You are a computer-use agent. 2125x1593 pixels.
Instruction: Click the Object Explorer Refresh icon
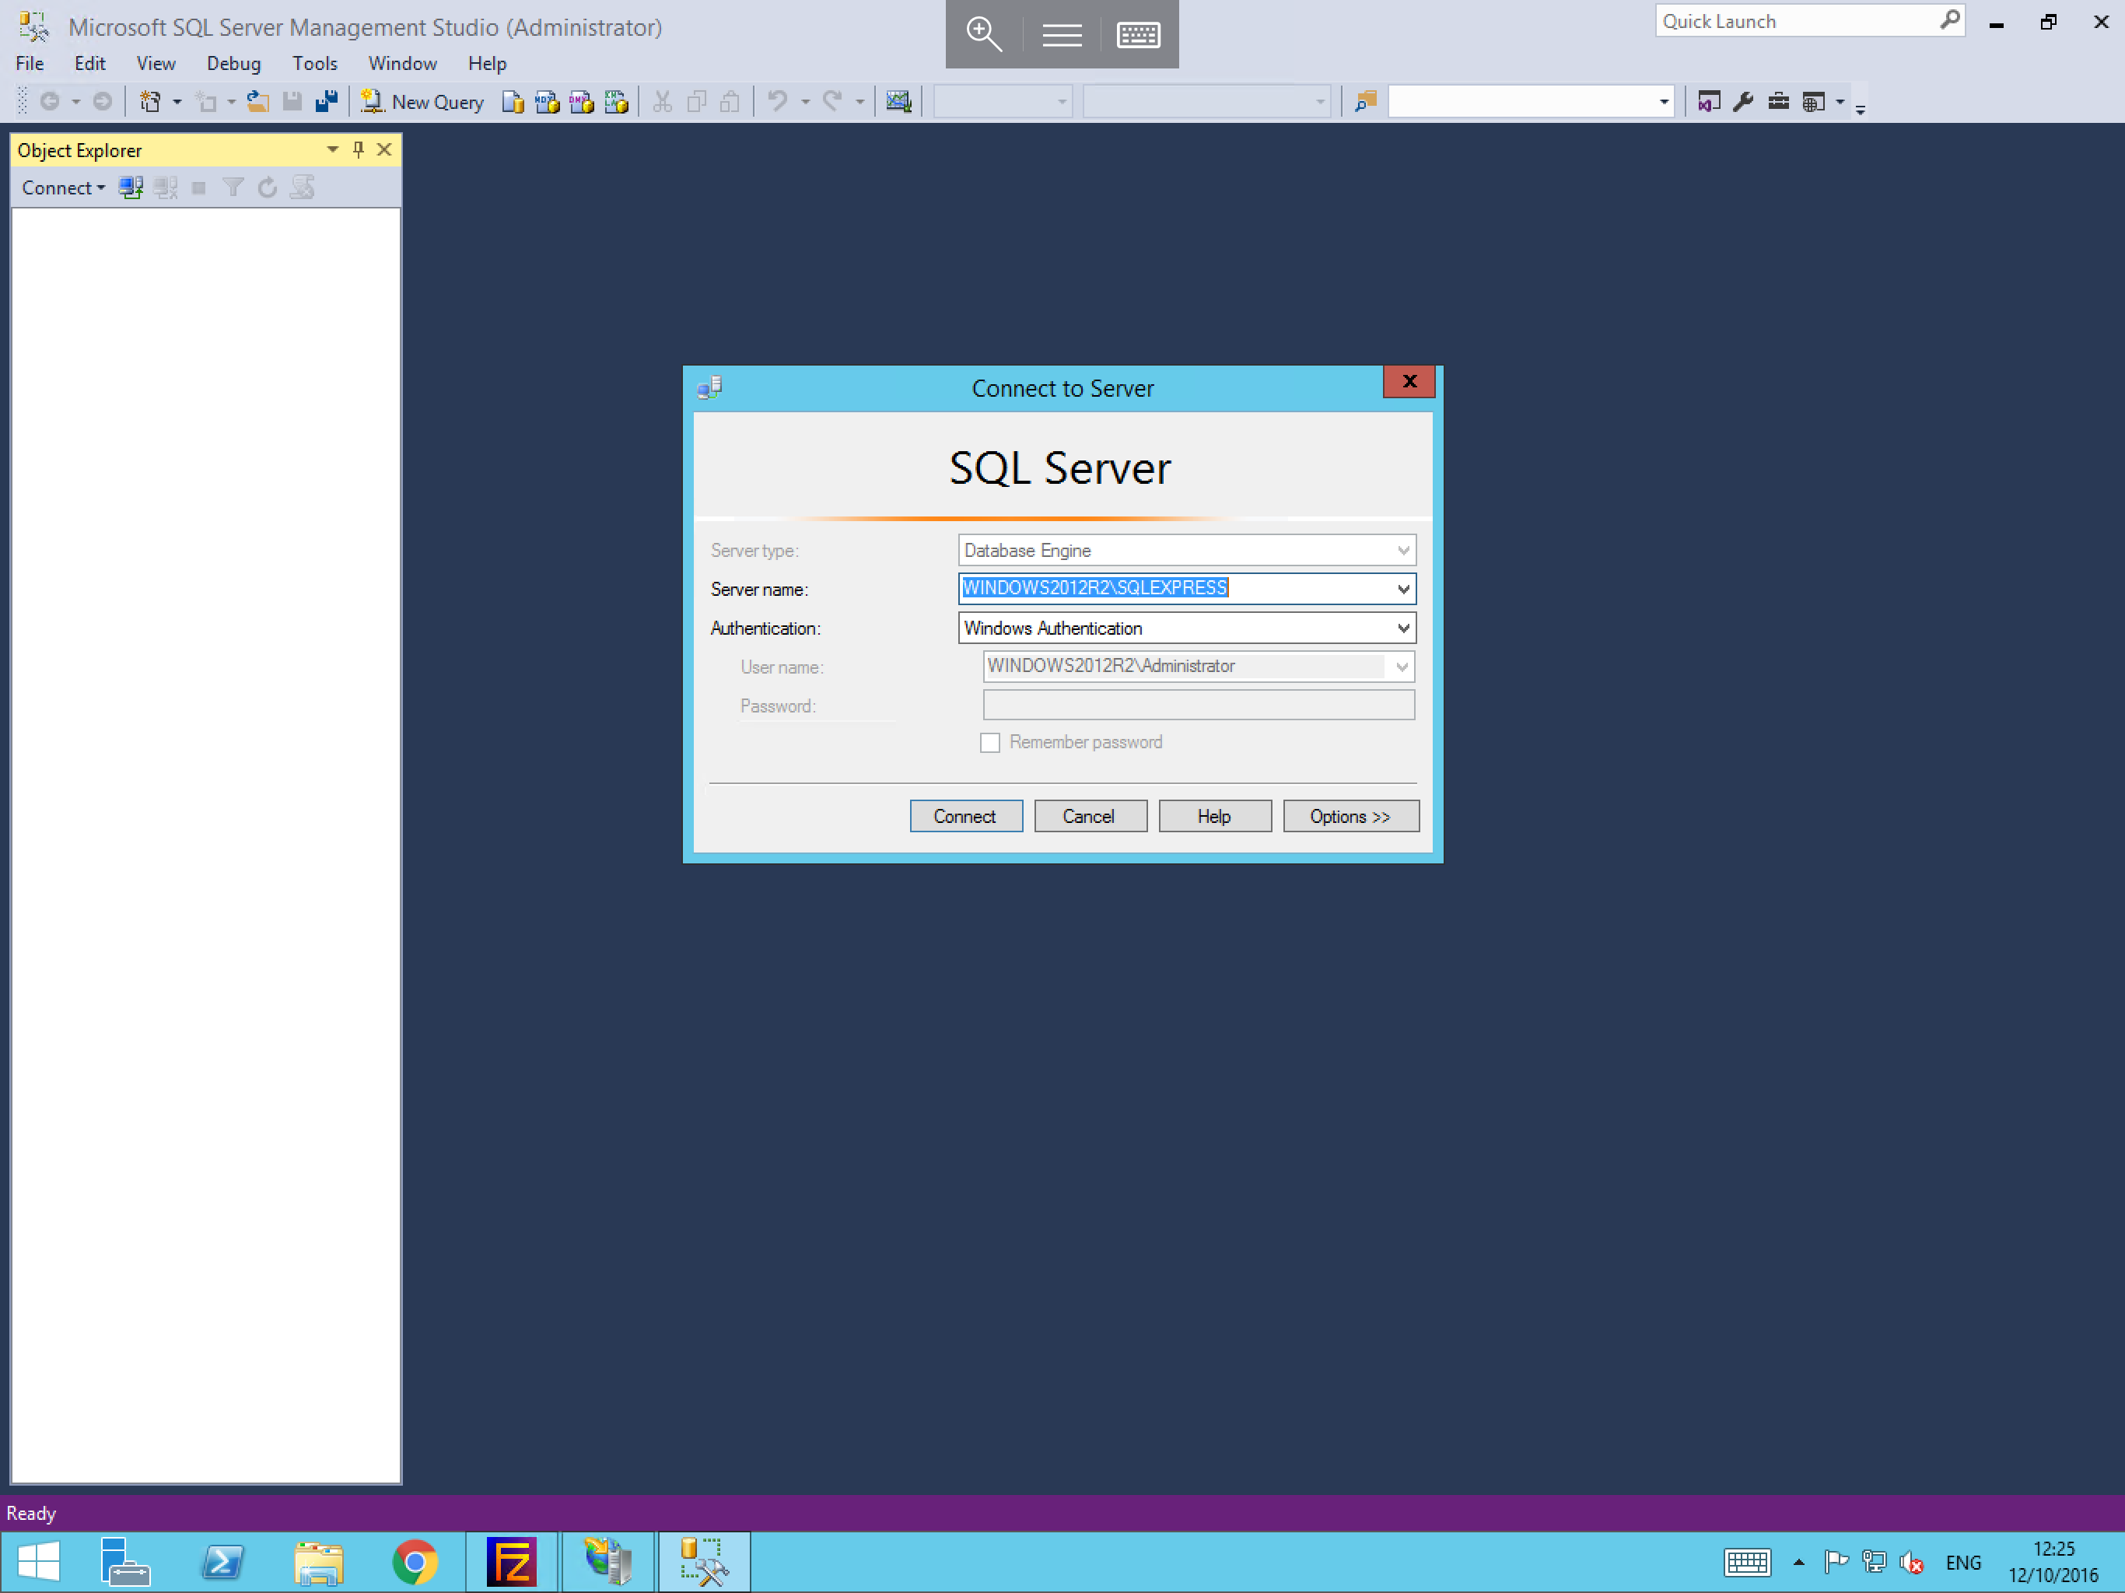[268, 187]
